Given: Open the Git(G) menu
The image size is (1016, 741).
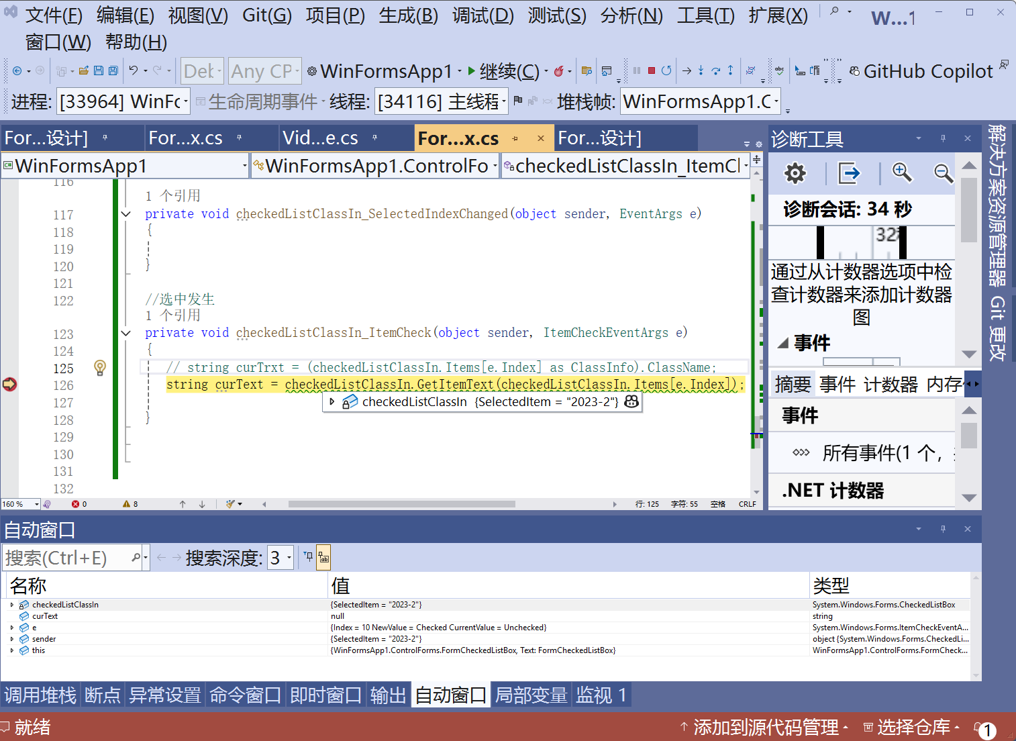Looking at the screenshot, I should click(x=266, y=15).
